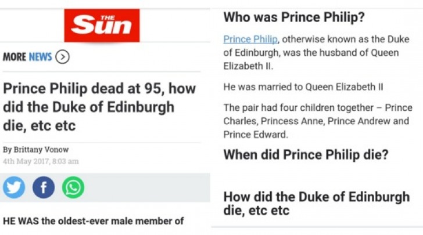Click the MORE NEWS label
Image resolution: width=423 pixels, height=235 pixels.
tap(27, 57)
